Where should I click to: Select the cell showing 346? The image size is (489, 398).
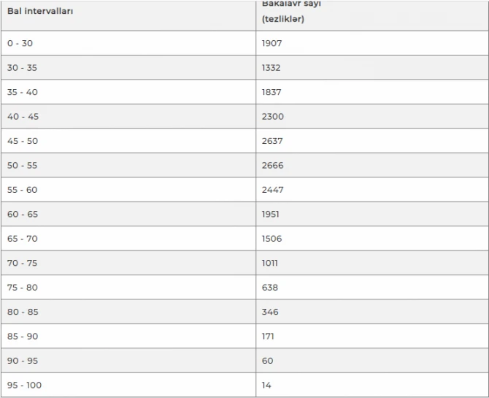(372, 312)
